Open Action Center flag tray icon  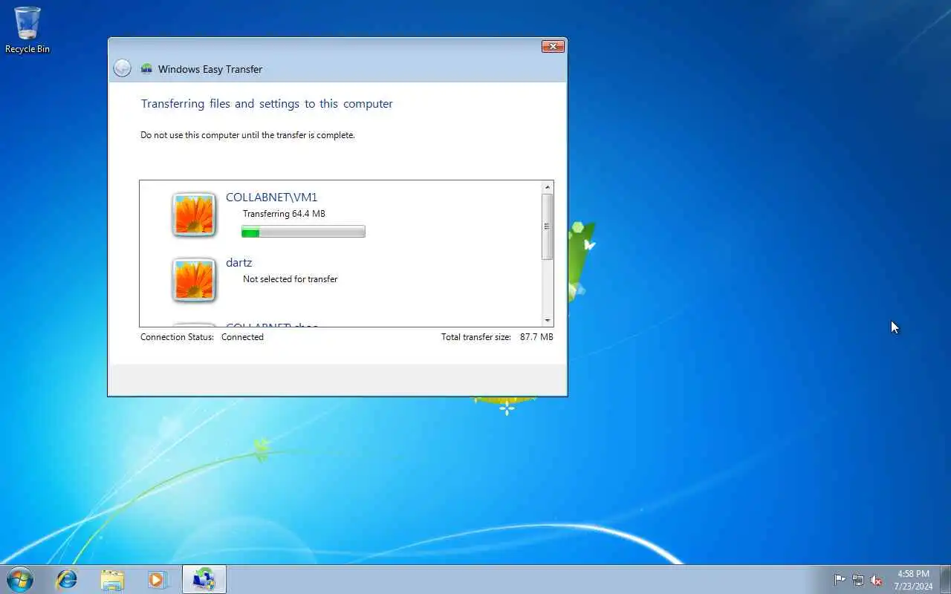pyautogui.click(x=840, y=580)
